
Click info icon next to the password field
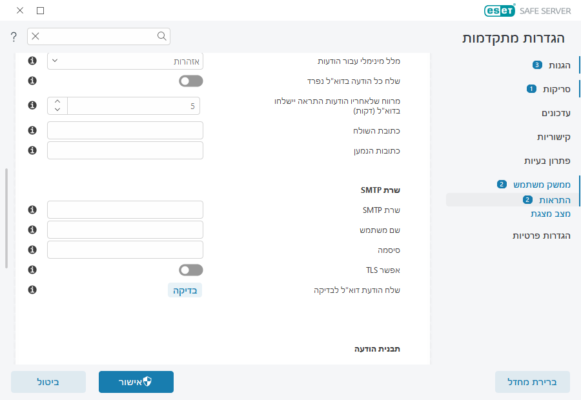tap(32, 249)
